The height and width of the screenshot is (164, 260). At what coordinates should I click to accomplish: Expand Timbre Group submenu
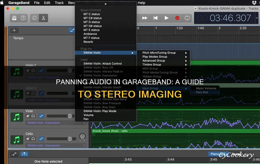coord(164,65)
